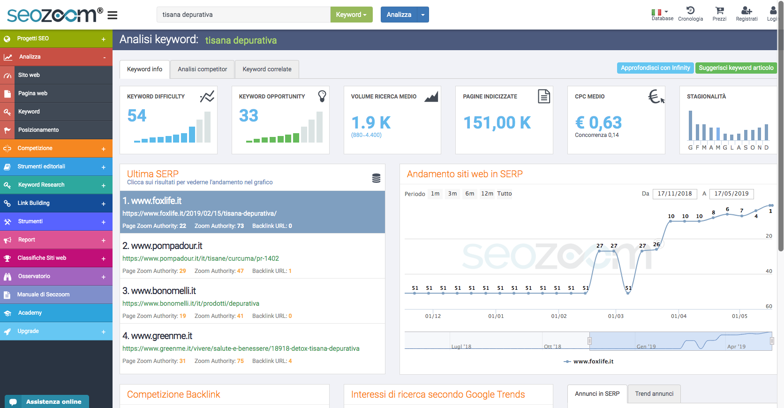Switch to Analisi competitor tab

[x=202, y=69]
